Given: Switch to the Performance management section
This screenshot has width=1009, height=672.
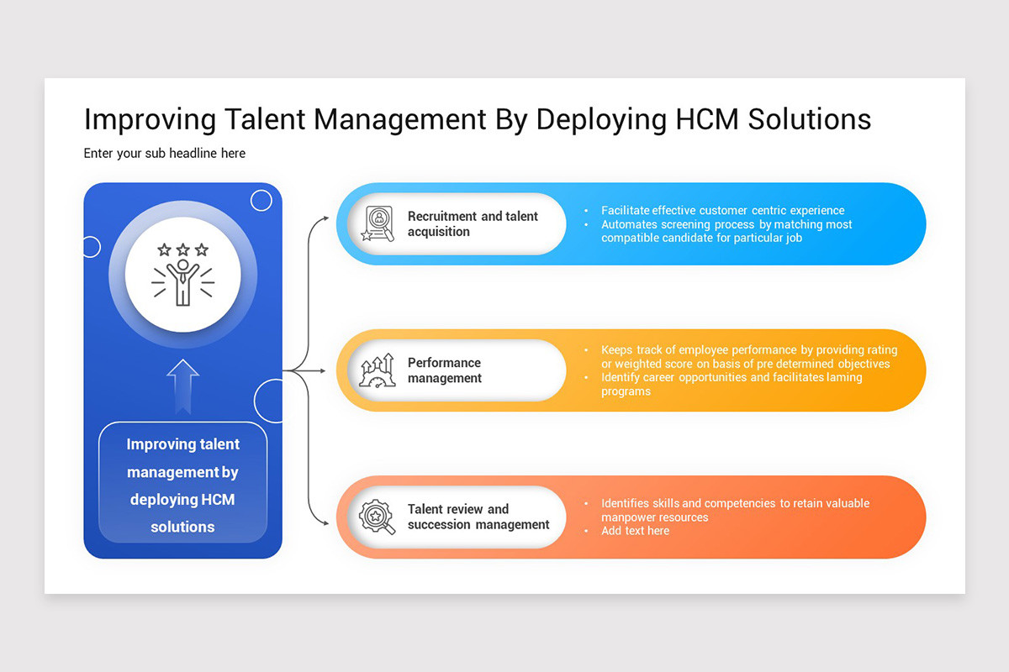Looking at the screenshot, I should pyautogui.click(x=444, y=370).
